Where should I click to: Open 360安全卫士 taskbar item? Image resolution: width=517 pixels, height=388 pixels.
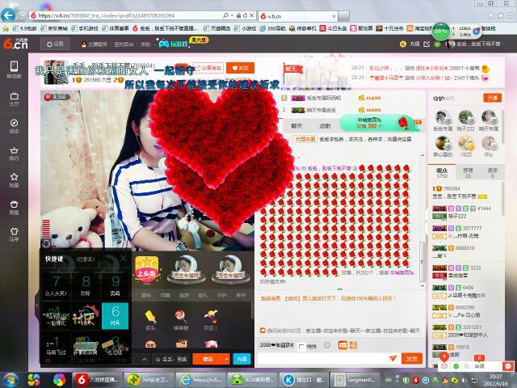[149, 380]
